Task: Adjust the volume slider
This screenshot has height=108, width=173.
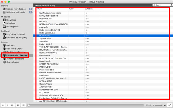Action: 159,105
